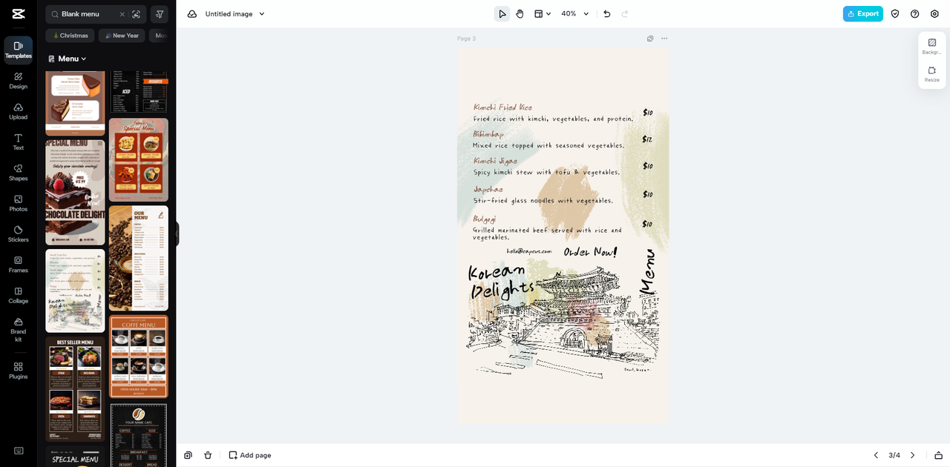Image resolution: width=950 pixels, height=467 pixels.
Task: Open the shield protection icon
Action: coord(895,14)
